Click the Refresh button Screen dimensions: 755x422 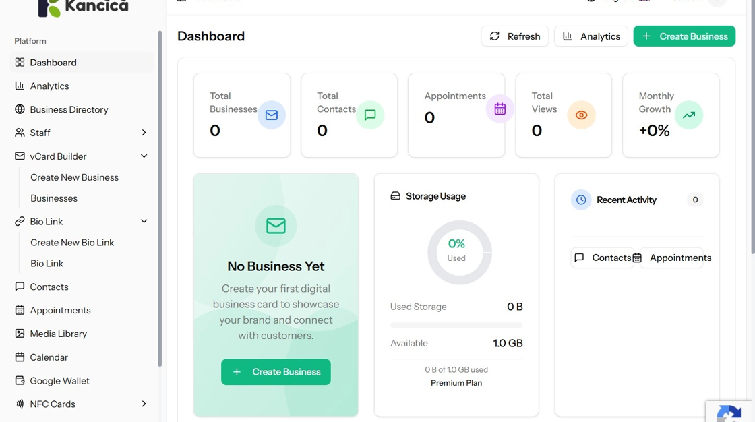coord(515,36)
